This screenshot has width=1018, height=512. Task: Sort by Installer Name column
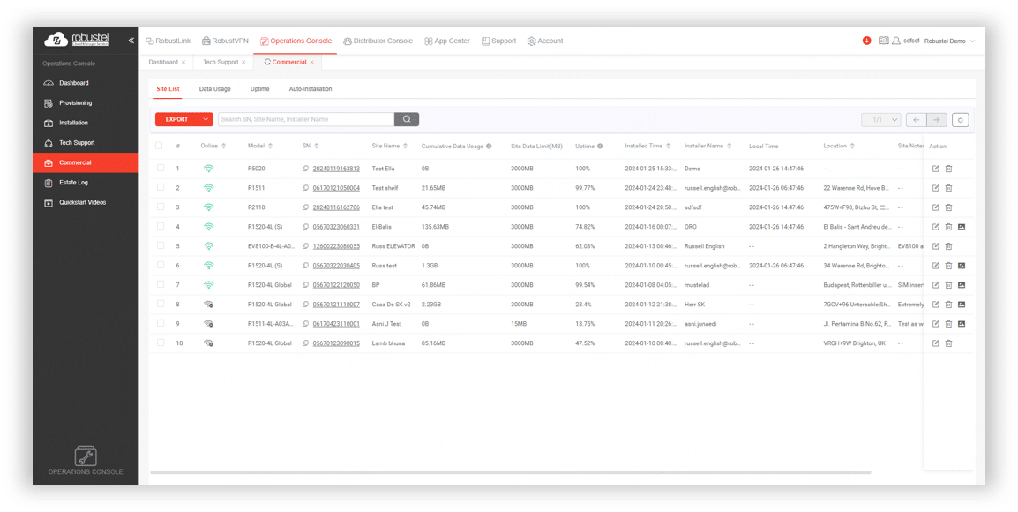[x=729, y=147]
